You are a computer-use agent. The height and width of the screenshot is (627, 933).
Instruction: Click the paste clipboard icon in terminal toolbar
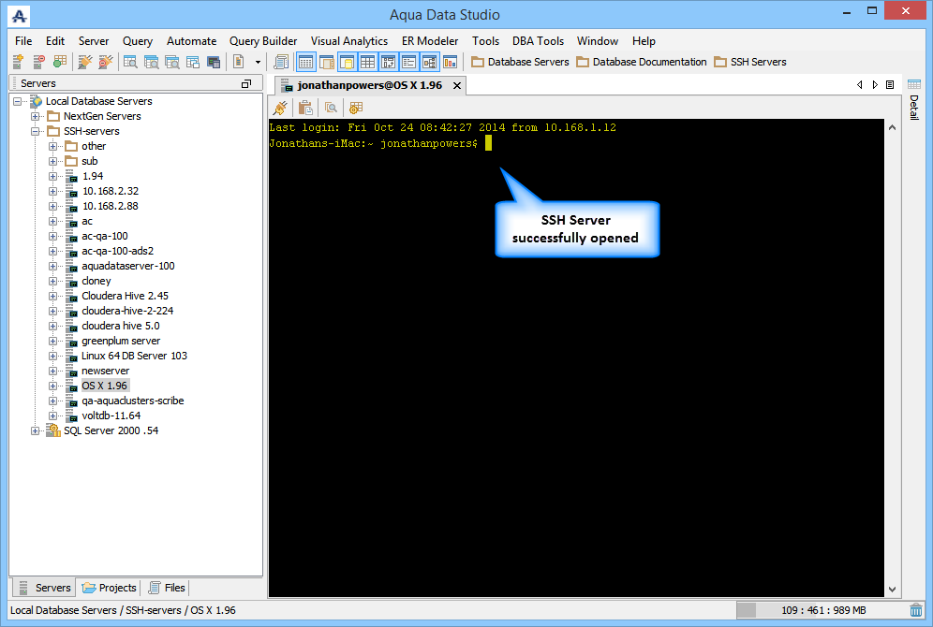[x=305, y=108]
